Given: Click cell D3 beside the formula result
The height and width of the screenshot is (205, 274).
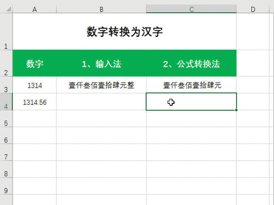Looking at the screenshot, I should tap(253, 85).
